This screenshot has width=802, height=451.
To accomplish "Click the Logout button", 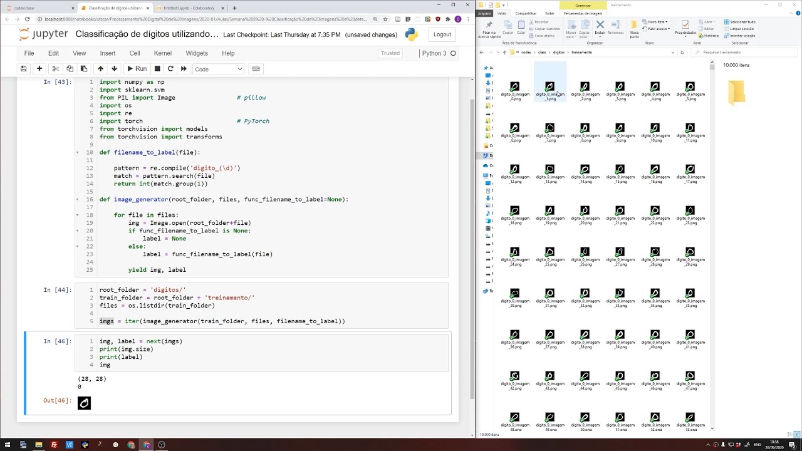I will coord(442,34).
